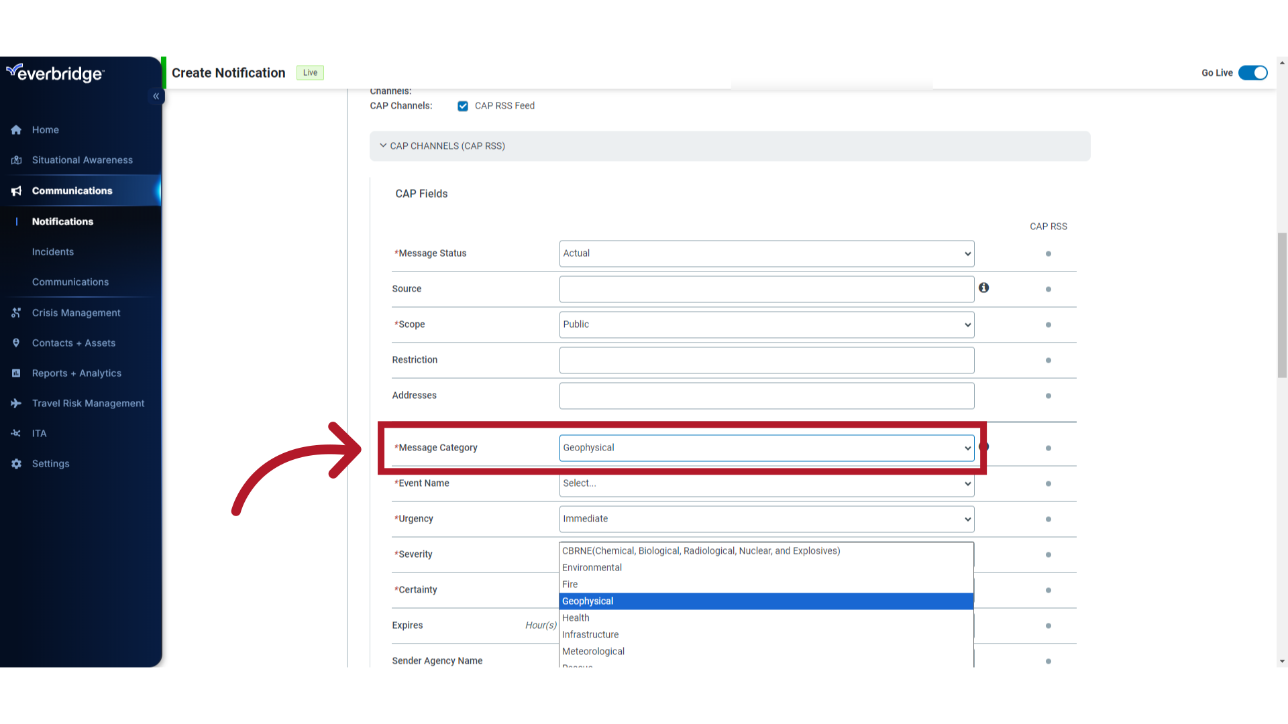This screenshot has height=724, width=1288.
Task: Click the Situational Awareness map icon
Action: coord(16,160)
